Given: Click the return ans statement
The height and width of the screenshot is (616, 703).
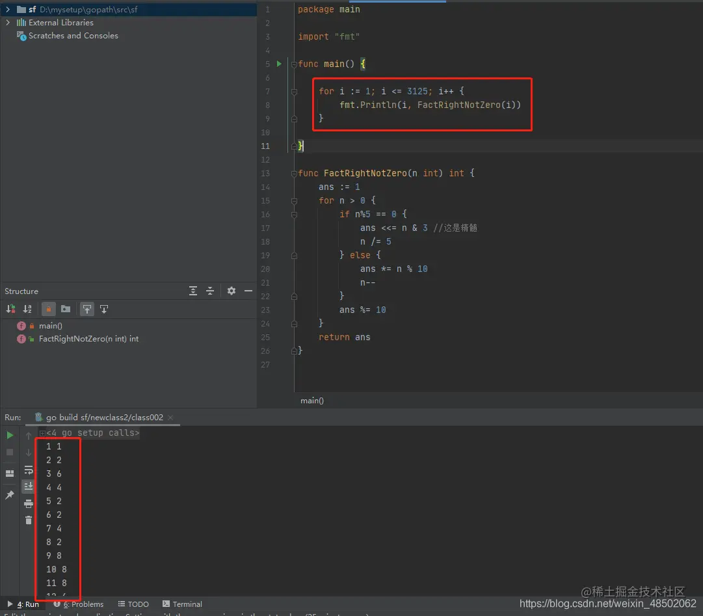Looking at the screenshot, I should click(x=344, y=337).
